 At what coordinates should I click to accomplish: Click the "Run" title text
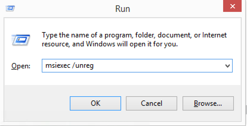click(x=123, y=8)
